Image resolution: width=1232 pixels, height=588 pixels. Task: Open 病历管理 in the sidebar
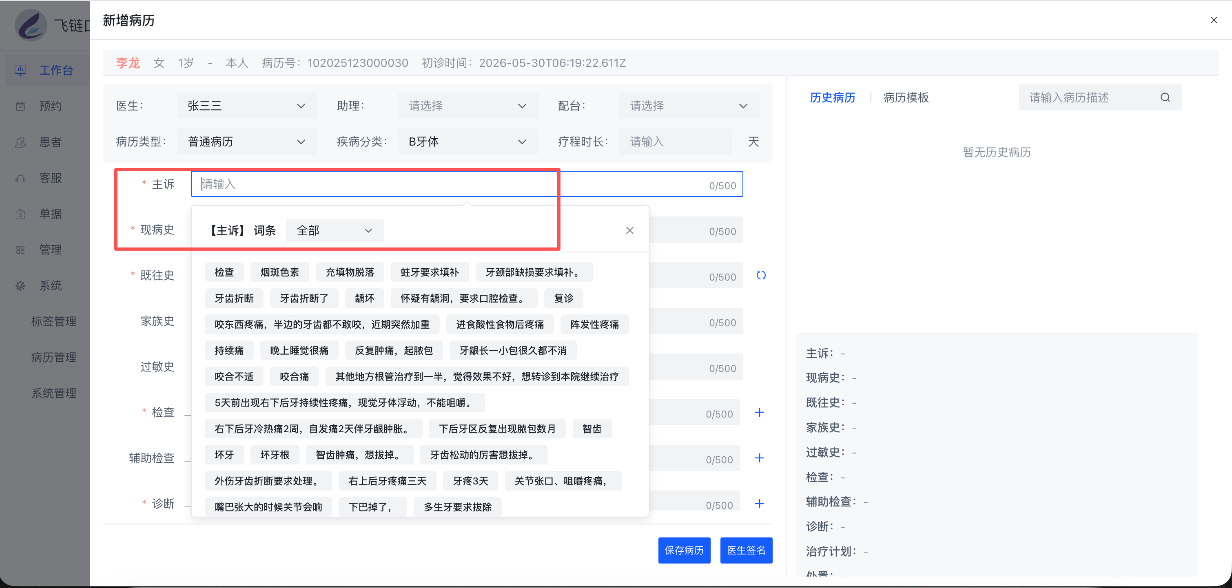[53, 357]
